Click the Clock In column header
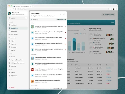The image size is (125, 94). (90, 65)
